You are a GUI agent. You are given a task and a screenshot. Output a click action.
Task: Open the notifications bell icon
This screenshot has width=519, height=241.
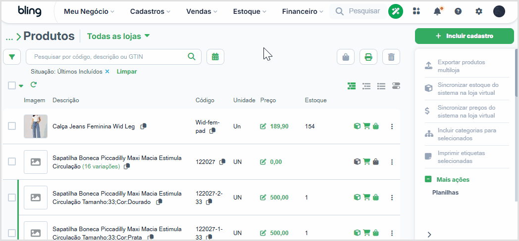(437, 11)
